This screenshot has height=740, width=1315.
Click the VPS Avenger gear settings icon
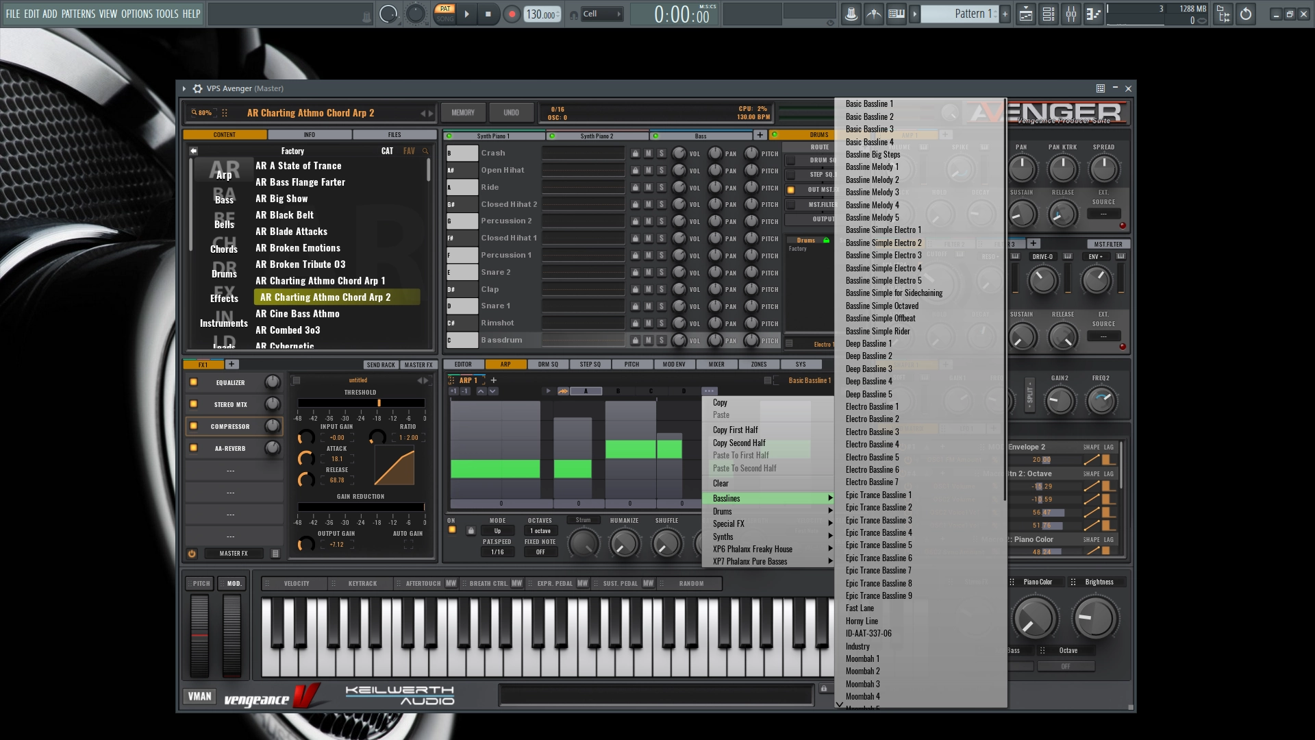tap(197, 88)
